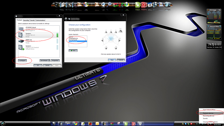Open the Windows Start orb

pyautogui.click(x=3, y=124)
